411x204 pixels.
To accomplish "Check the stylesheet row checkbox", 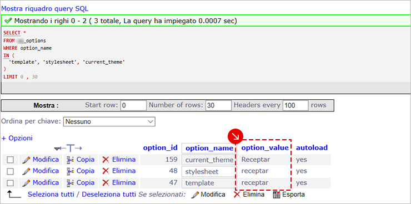I will (10, 171).
